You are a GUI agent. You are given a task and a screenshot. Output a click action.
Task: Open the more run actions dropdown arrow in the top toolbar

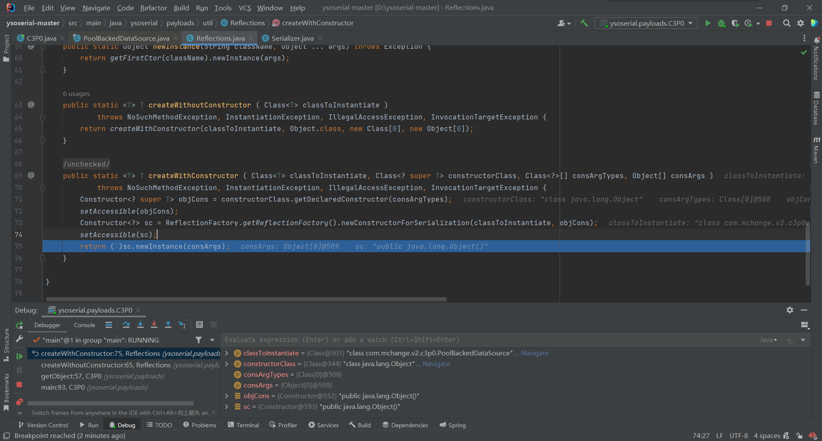pyautogui.click(x=758, y=24)
